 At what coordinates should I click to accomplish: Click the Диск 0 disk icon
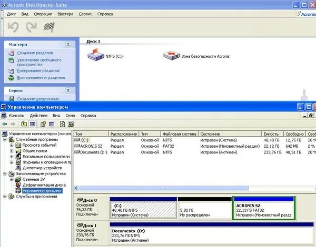coord(80,200)
